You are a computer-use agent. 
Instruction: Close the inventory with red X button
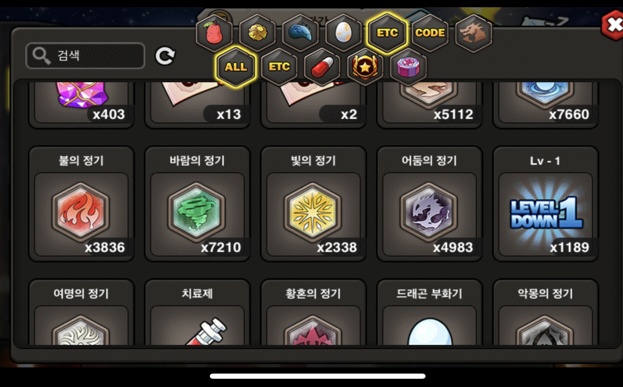[613, 25]
